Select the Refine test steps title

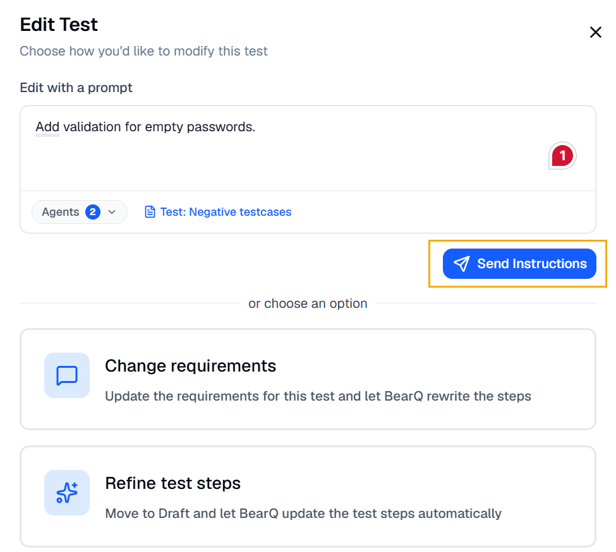(x=173, y=483)
